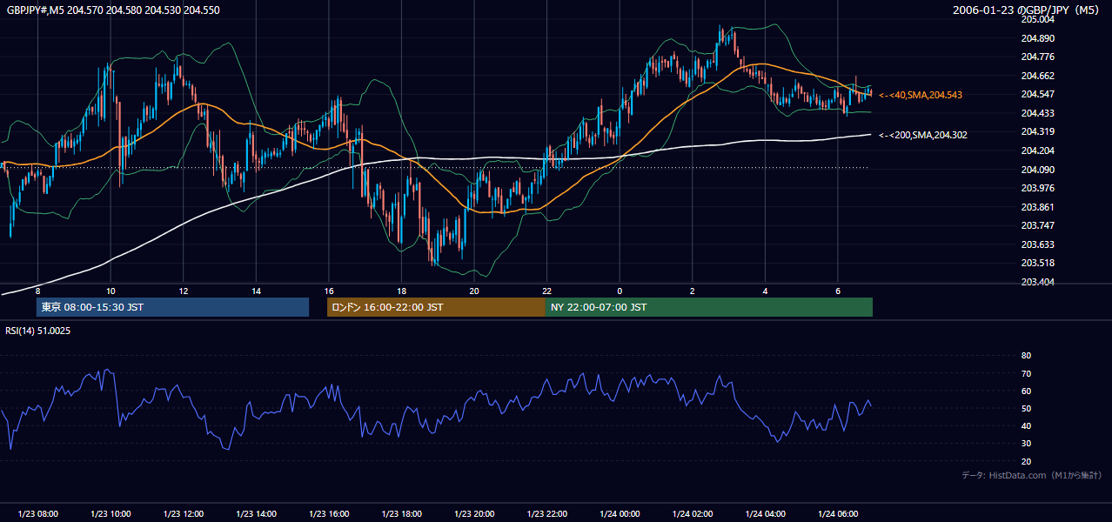This screenshot has height=522, width=1112.
Task: Click price axis value 204.433
Action: (1038, 113)
